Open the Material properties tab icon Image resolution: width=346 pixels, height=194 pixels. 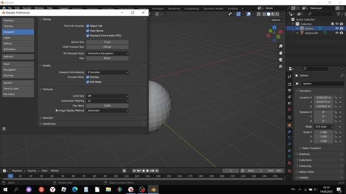[290, 163]
